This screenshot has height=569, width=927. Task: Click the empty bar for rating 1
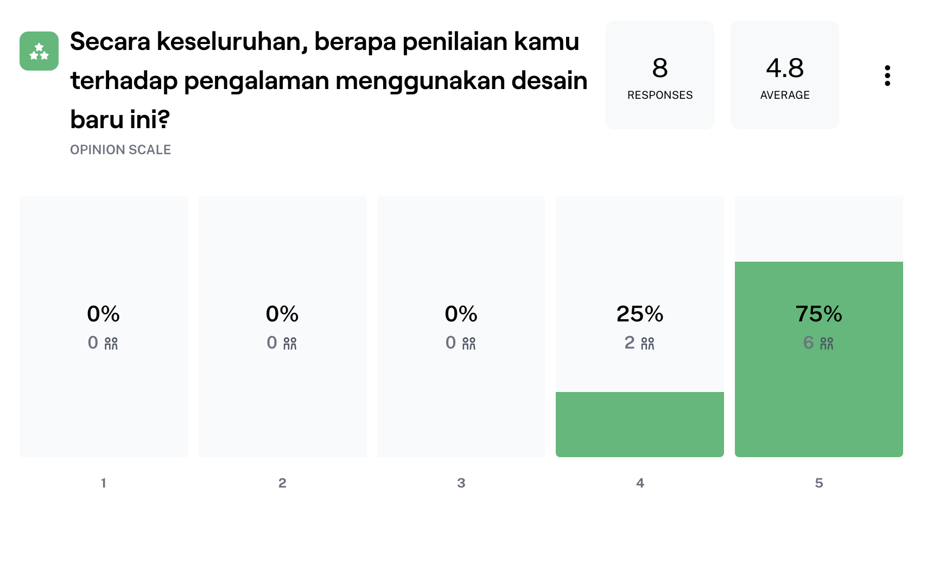coord(104,327)
